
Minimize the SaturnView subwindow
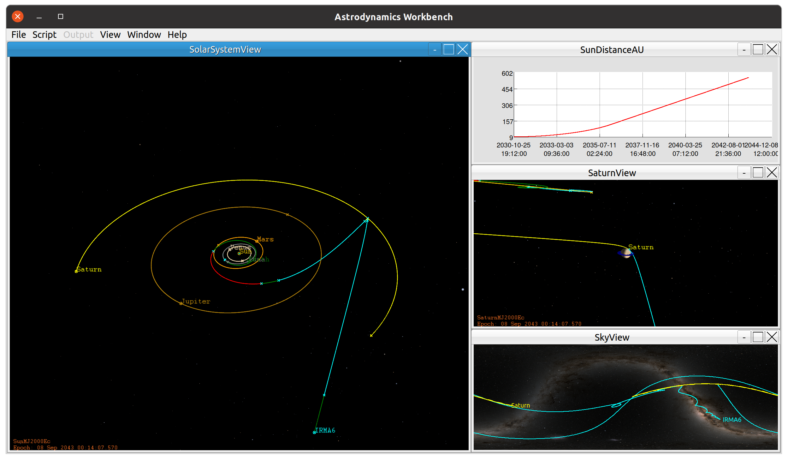click(744, 173)
